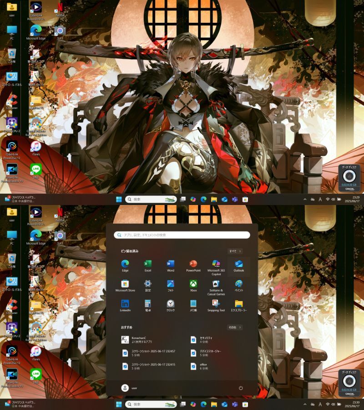This screenshot has height=410, width=364.
Task: Launch Solitaire & Casual Games
Action: point(216,287)
